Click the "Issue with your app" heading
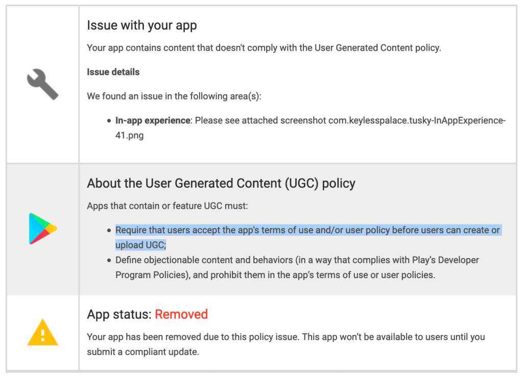The height and width of the screenshot is (376, 523). 142,25
